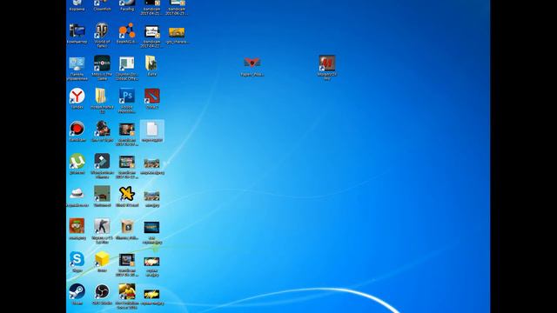Open the Bandicam red record shortcut
Image resolution: width=557 pixels, height=313 pixels.
point(77,129)
